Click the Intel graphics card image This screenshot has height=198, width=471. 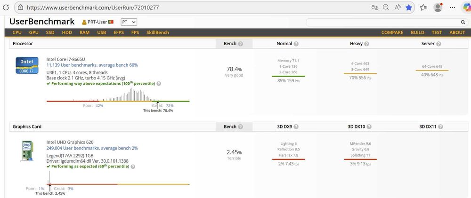[x=27, y=151]
